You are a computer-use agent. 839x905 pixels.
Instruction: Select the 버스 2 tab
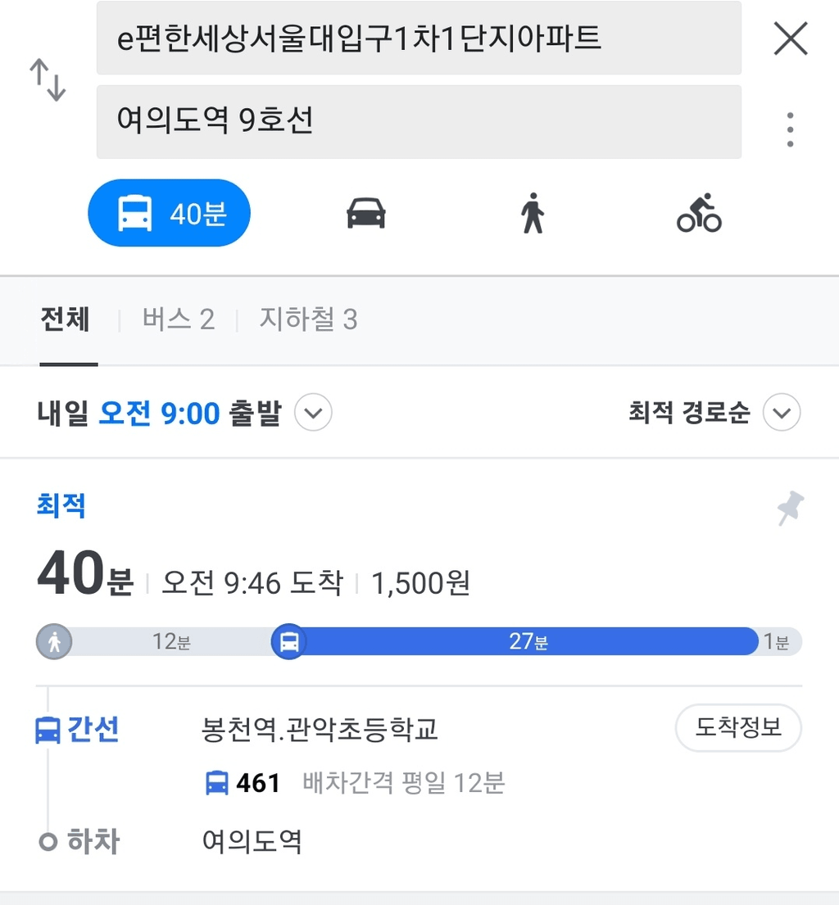click(x=179, y=319)
